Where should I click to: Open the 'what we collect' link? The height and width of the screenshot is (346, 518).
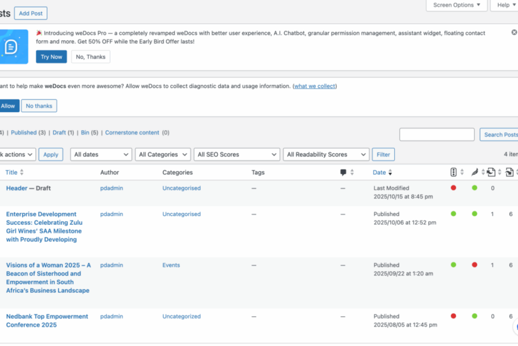click(x=315, y=86)
